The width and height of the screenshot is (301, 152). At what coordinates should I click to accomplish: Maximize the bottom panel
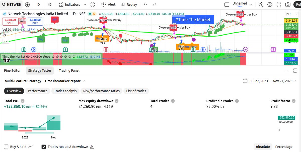point(295,71)
